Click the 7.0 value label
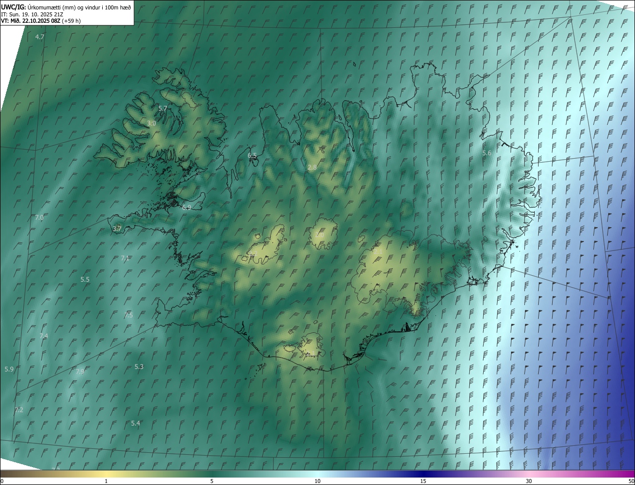The image size is (635, 485). 40,218
